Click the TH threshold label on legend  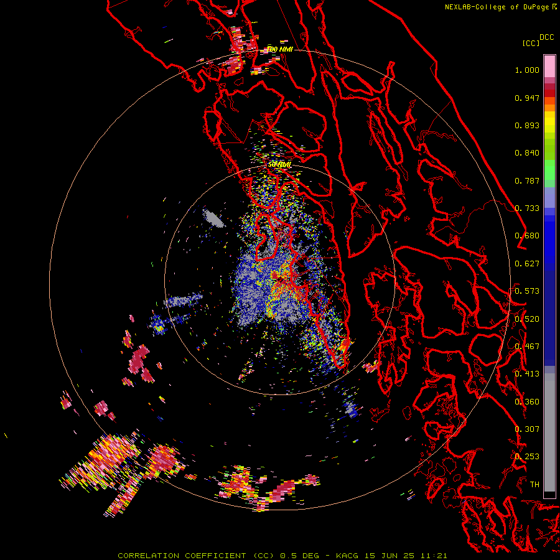[534, 484]
